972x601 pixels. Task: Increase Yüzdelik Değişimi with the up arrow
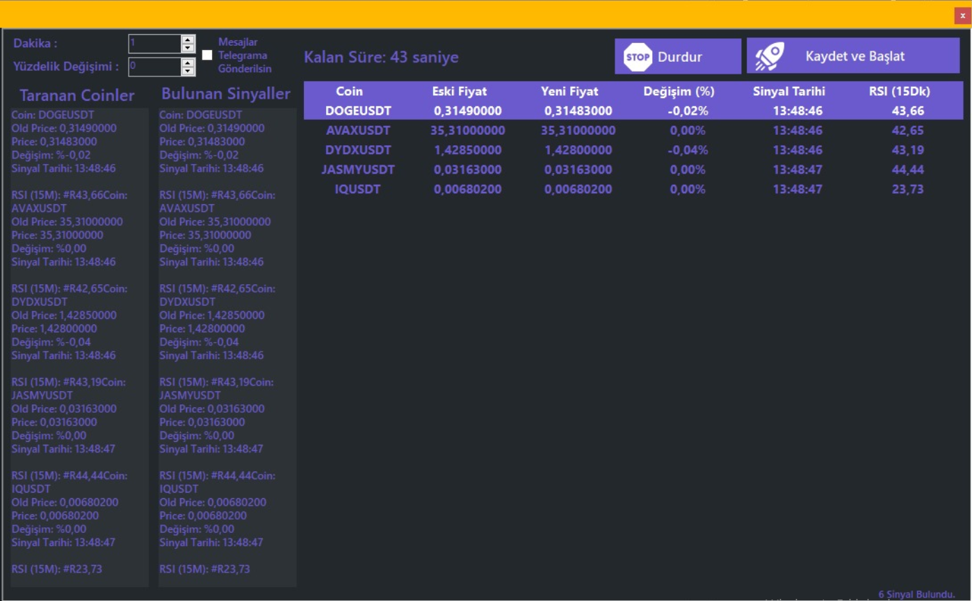pyautogui.click(x=188, y=63)
